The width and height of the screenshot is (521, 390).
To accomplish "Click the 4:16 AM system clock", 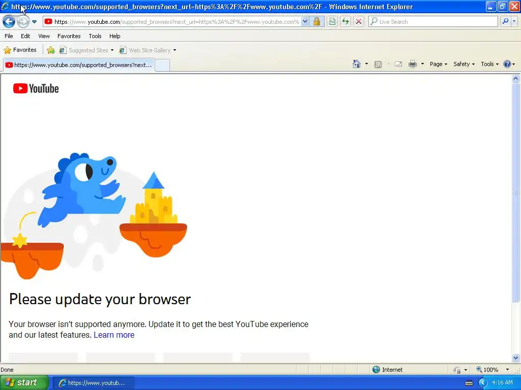I will [502, 383].
